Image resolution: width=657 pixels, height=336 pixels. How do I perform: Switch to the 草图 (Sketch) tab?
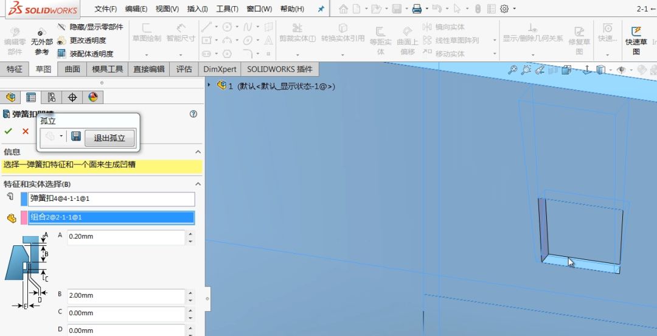pyautogui.click(x=43, y=69)
